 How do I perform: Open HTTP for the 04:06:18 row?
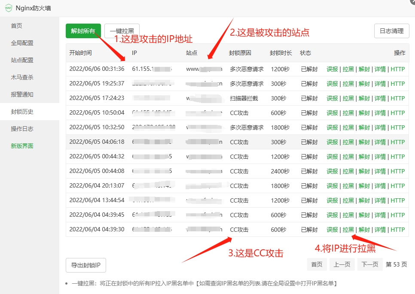[x=398, y=142]
